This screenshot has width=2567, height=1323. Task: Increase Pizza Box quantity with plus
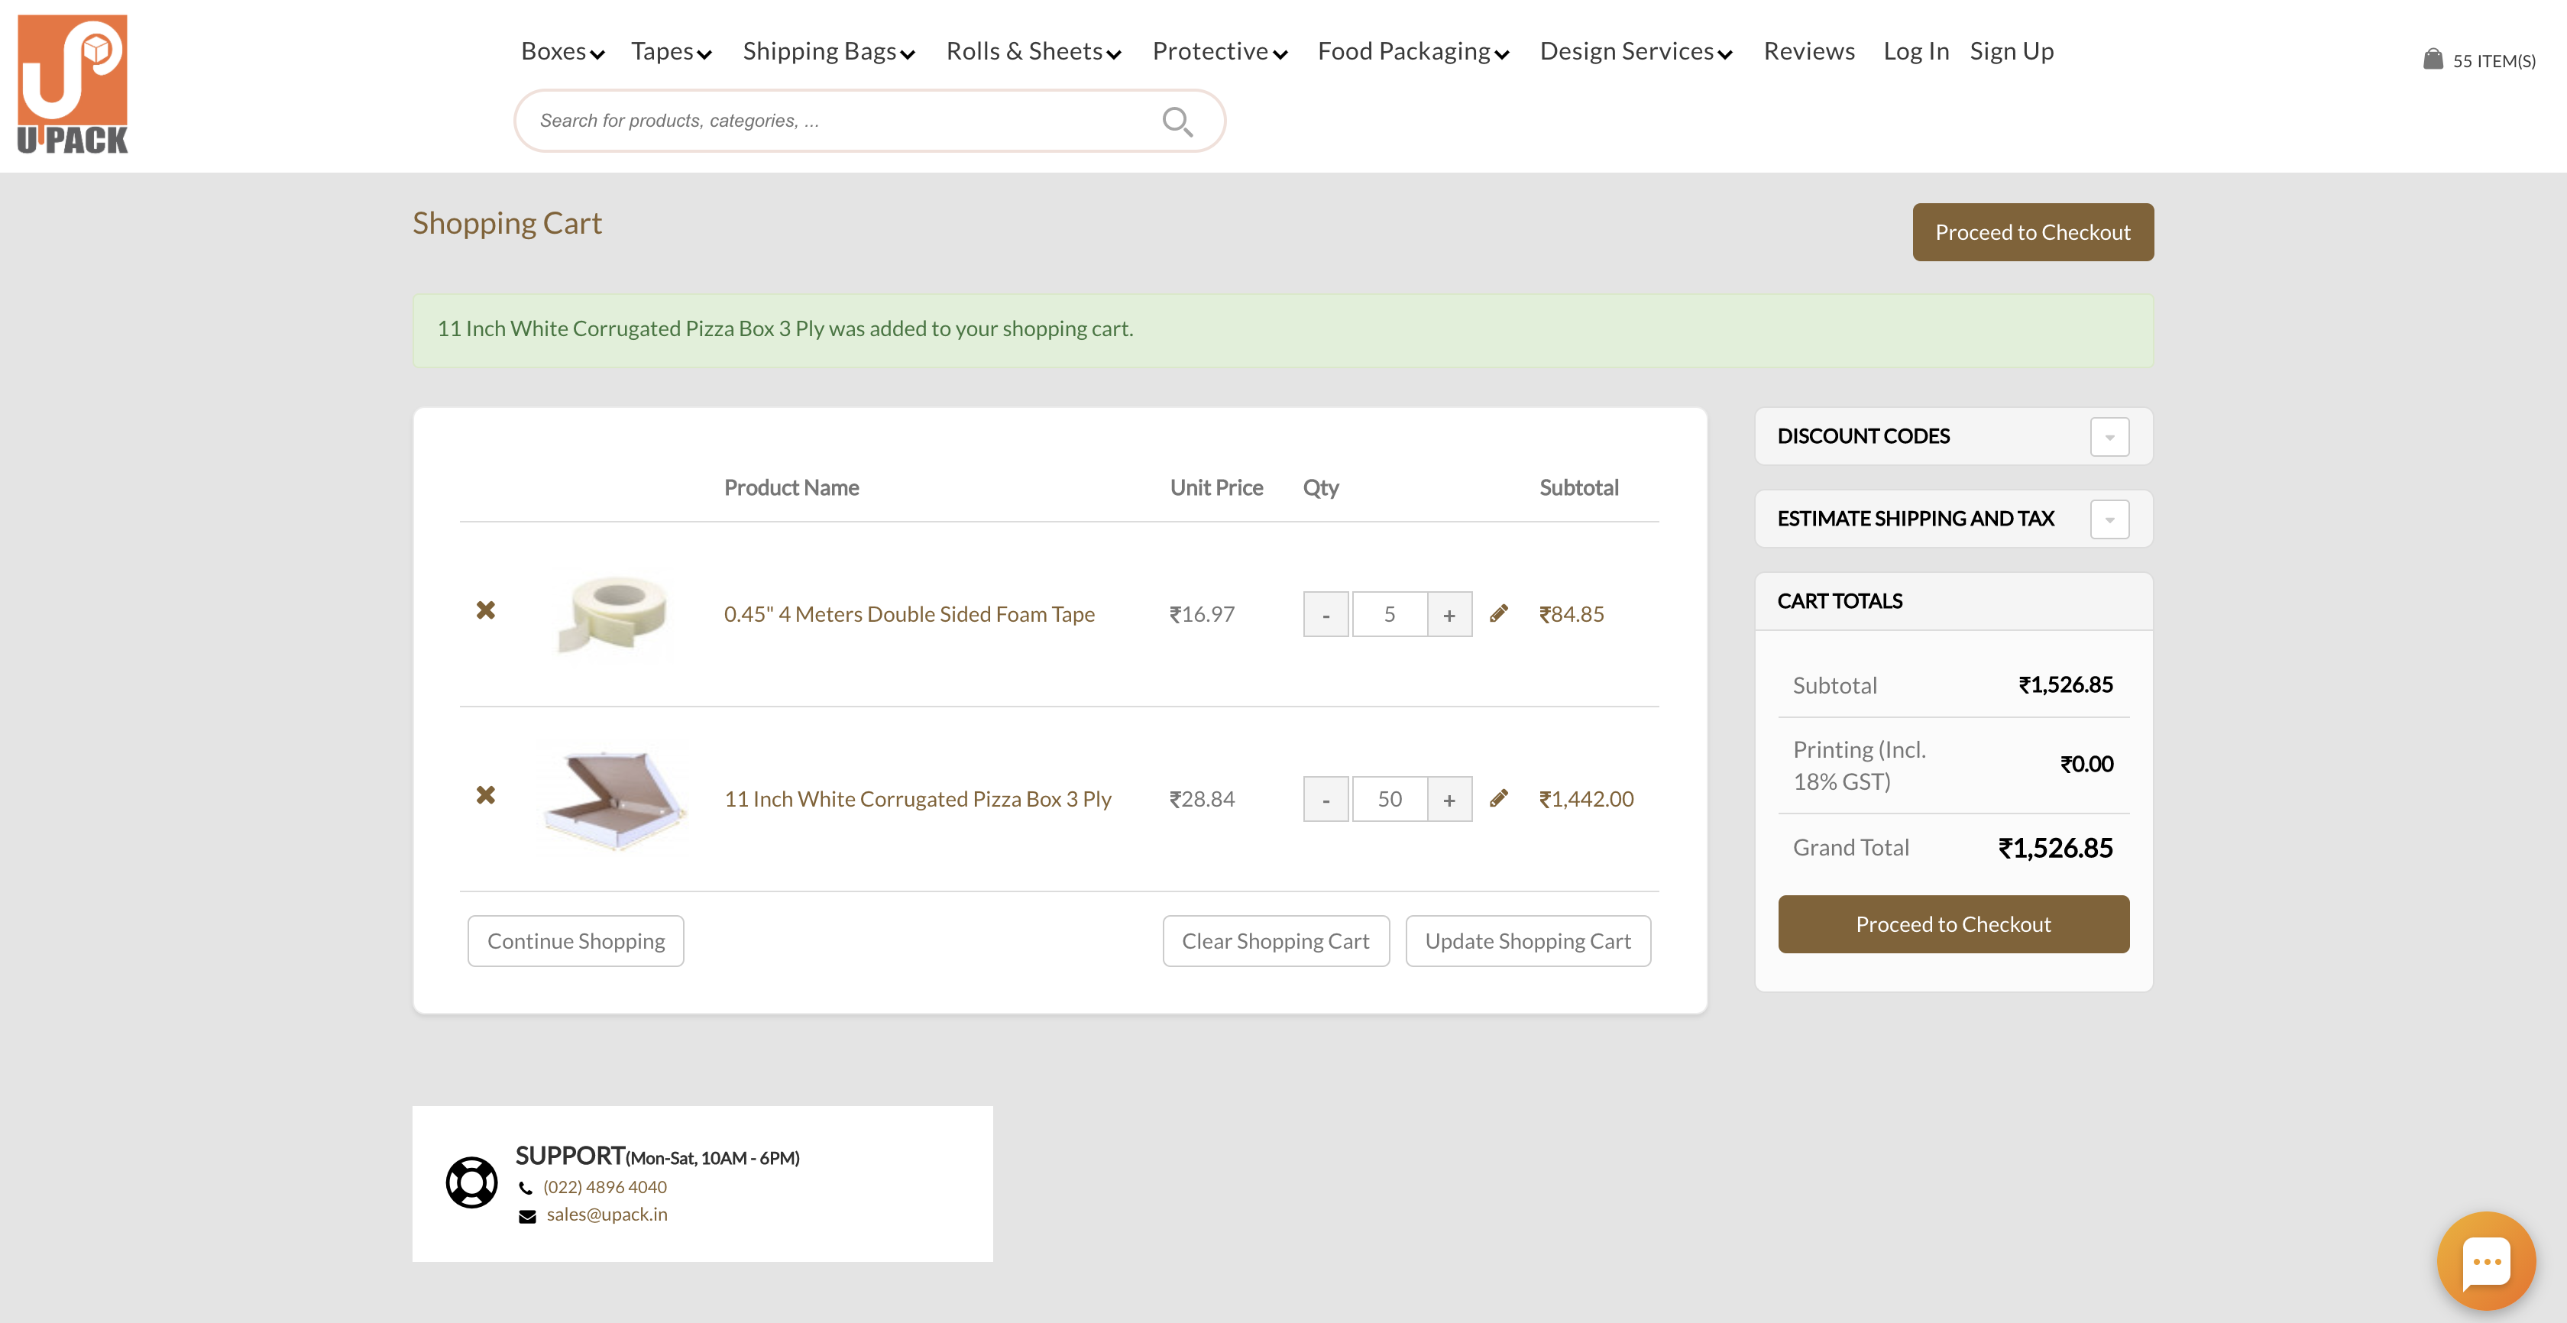point(1449,799)
